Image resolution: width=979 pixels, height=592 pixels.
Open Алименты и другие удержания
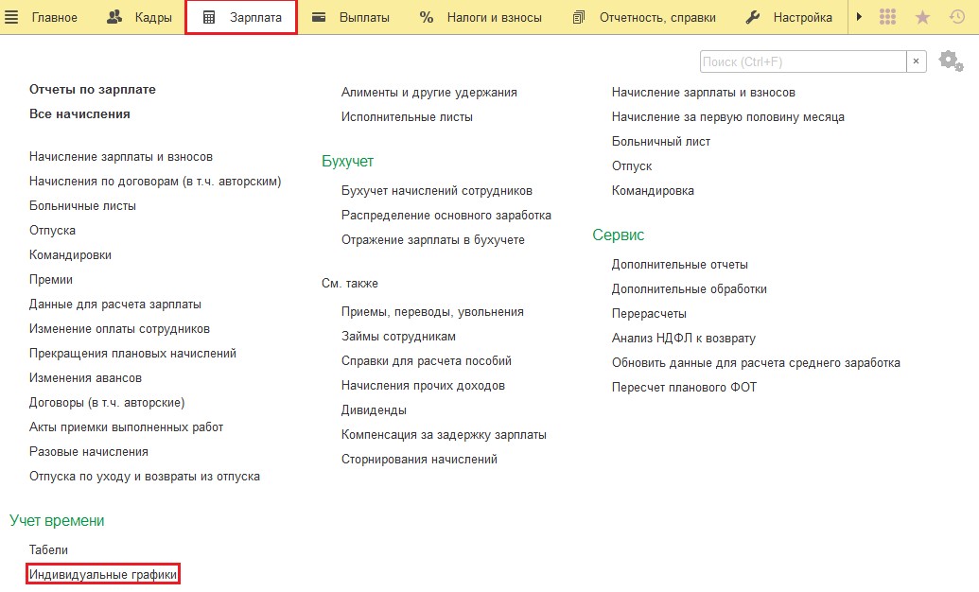(428, 93)
